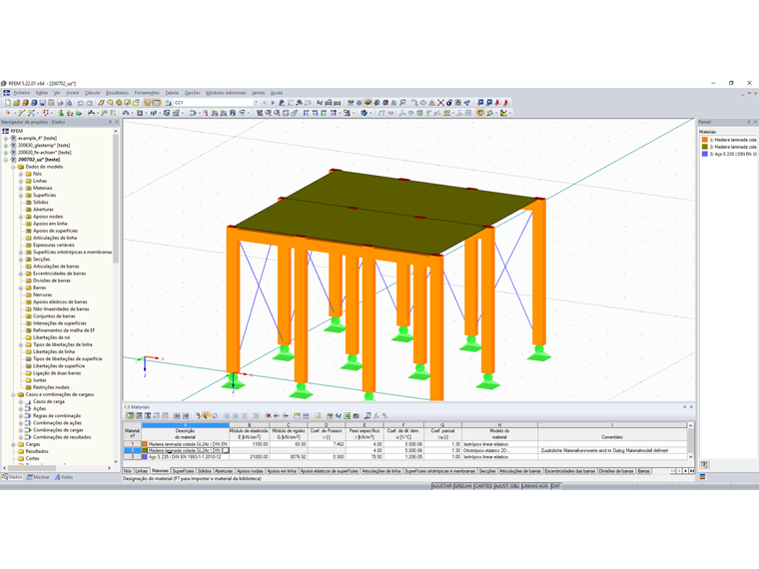Click the navigator horizontal scrollbar
This screenshot has height=569, width=759.
tap(32, 468)
